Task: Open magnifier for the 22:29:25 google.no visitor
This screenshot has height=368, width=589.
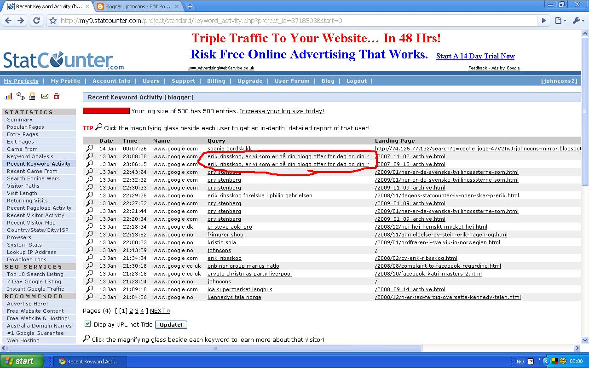Action: tap(90, 195)
